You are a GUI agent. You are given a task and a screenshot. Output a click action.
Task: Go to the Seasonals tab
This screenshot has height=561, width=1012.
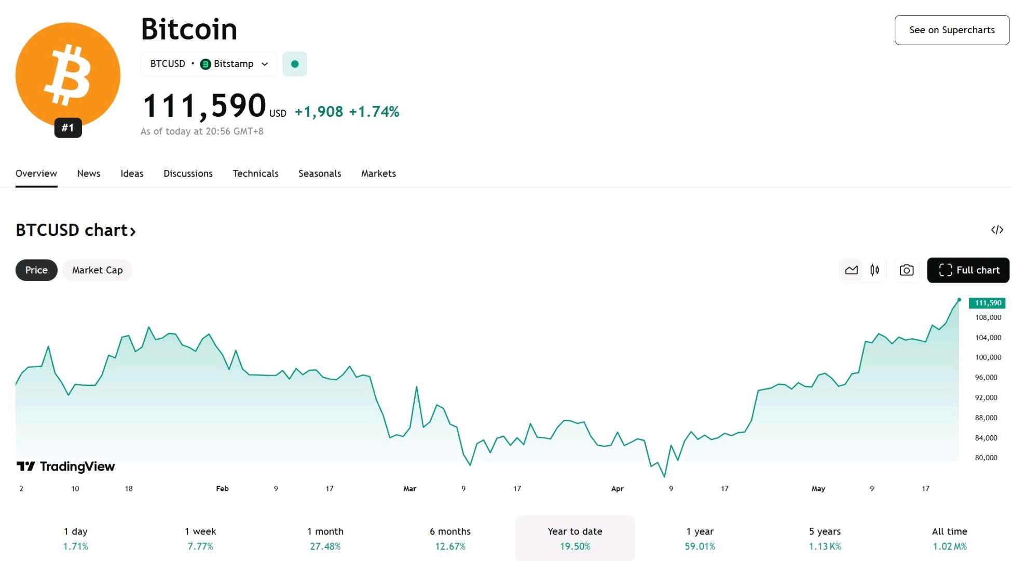[x=320, y=173]
